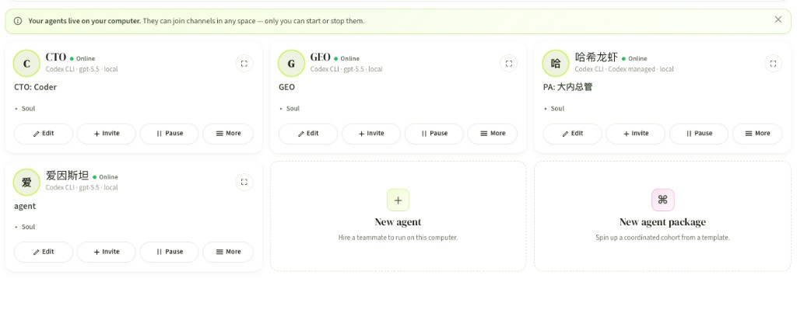Click the 爱因斯坦 avatar circle
Screen dimensions: 797x324
tap(26, 182)
